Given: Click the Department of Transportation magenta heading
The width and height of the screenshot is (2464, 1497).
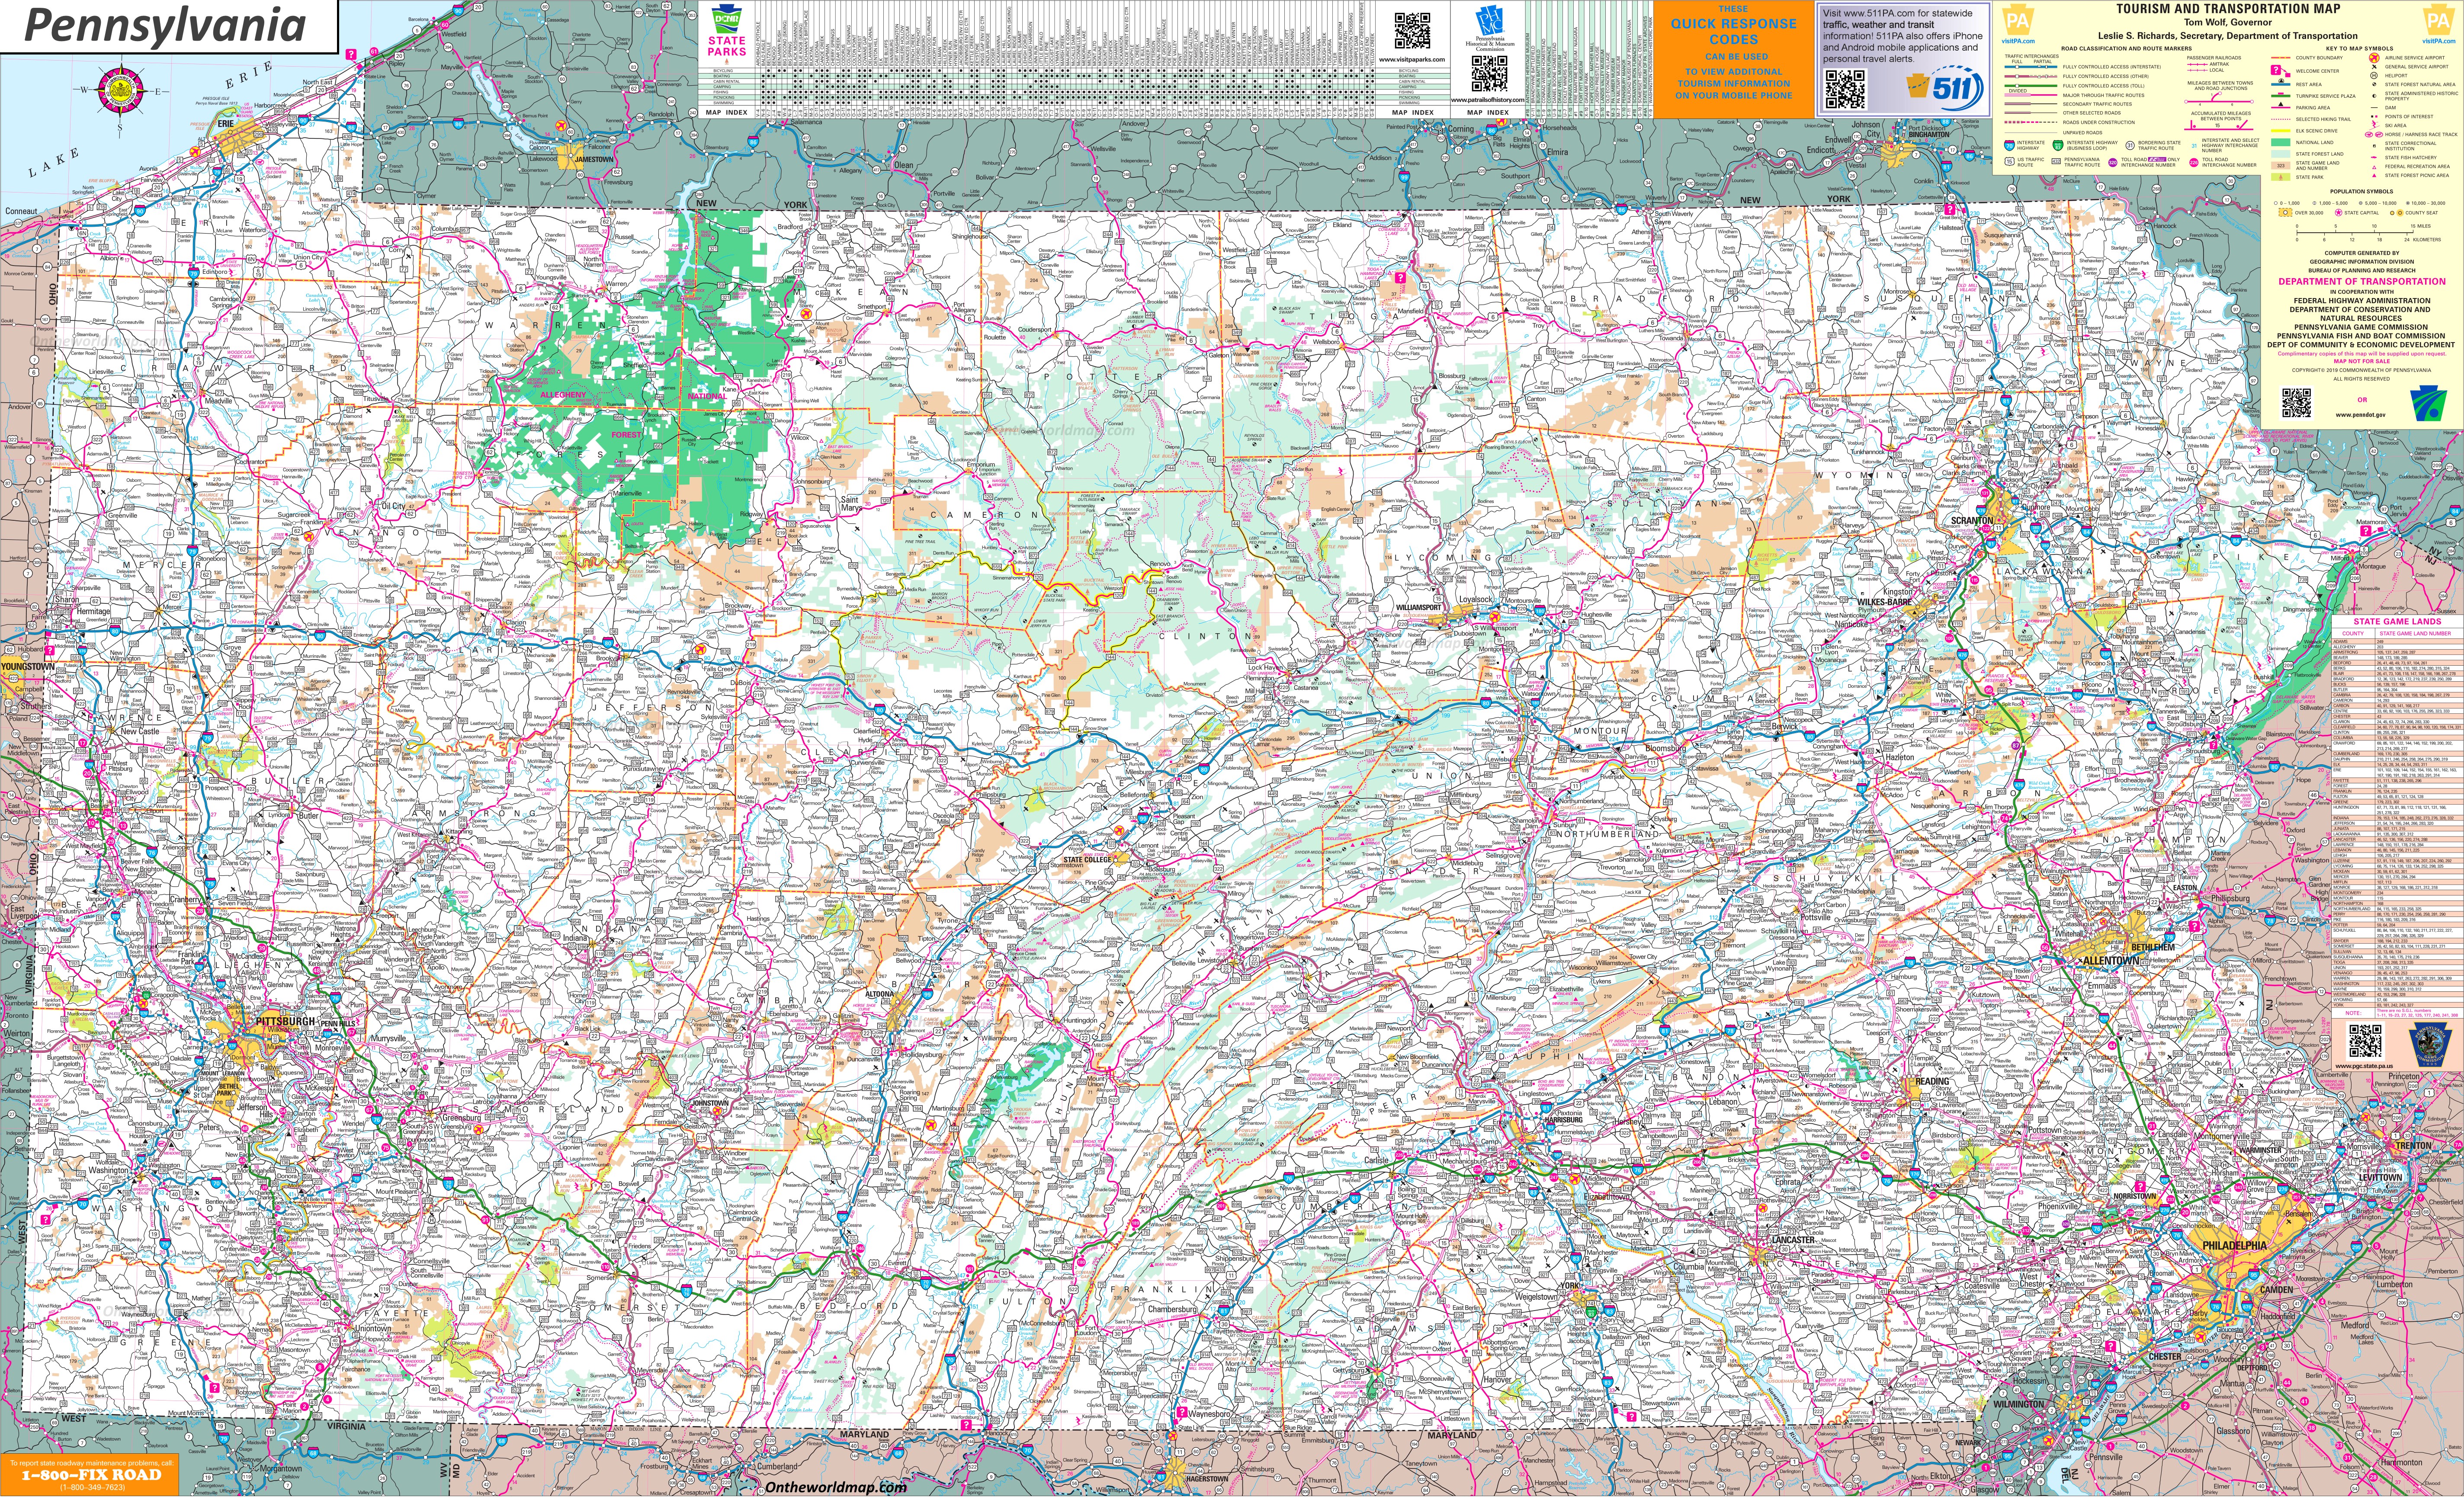Looking at the screenshot, I should [x=2362, y=281].
